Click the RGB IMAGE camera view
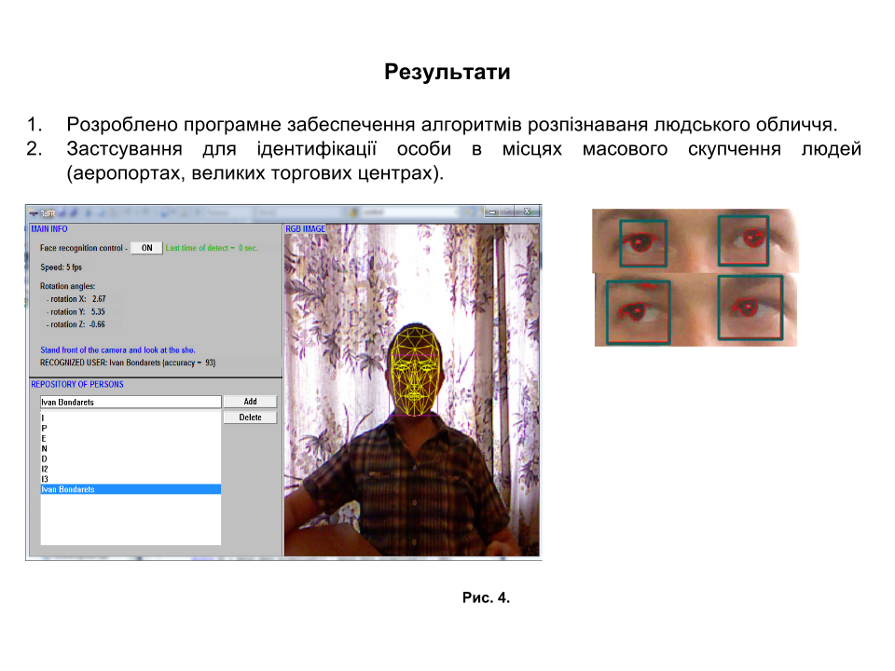The height and width of the screenshot is (671, 895). click(x=411, y=390)
